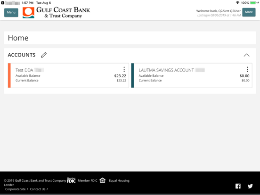Image resolution: width=260 pixels, height=195 pixels.
Task: Click the Welcome back Q2Alert Q2User text
Action: click(219, 11)
